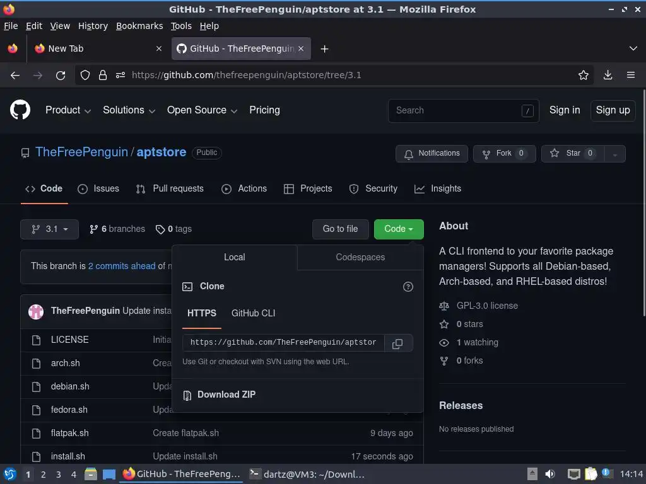Switch to the Issues tab
The height and width of the screenshot is (484, 646).
point(98,189)
